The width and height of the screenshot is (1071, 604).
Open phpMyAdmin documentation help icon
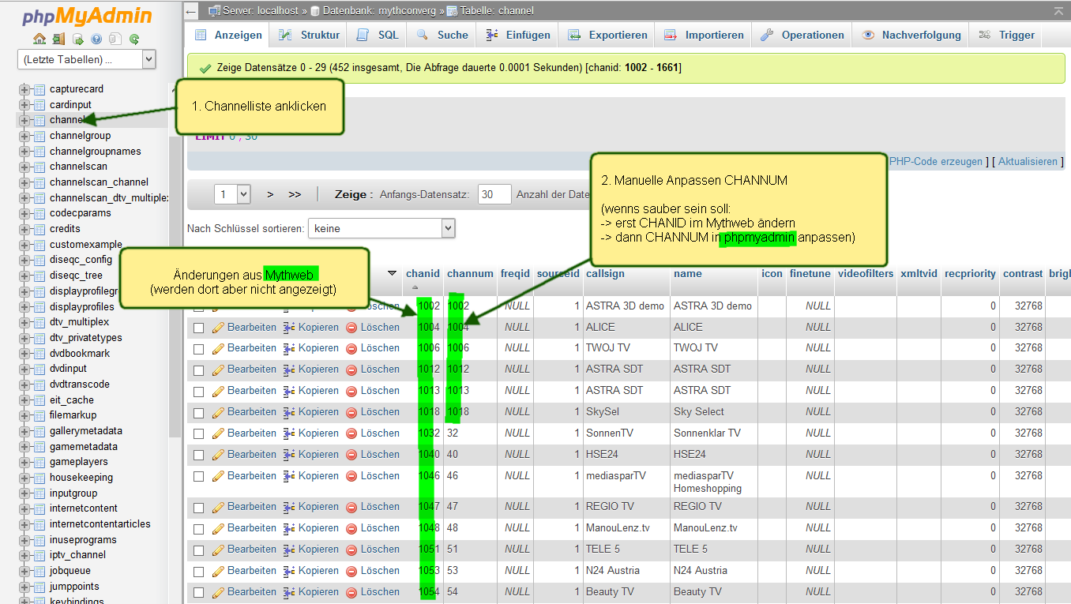pos(96,39)
